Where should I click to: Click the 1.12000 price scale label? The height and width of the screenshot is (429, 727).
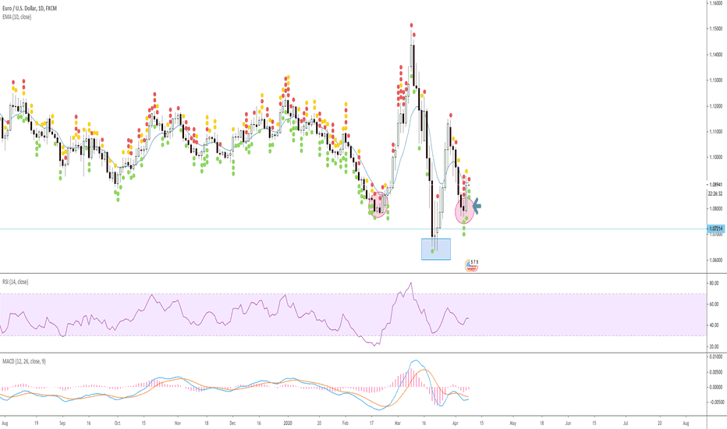pos(715,106)
